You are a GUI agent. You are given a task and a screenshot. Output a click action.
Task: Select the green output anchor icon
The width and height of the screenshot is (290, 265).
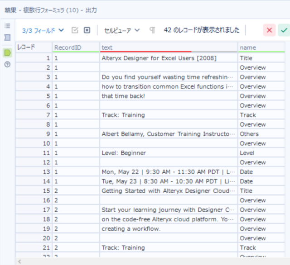pos(7,53)
